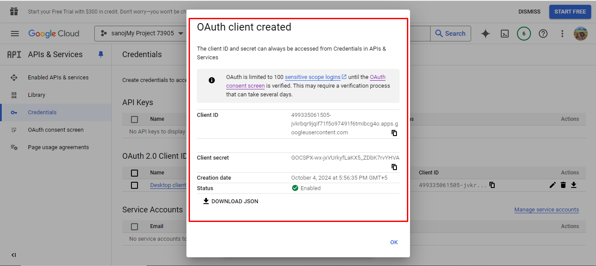The height and width of the screenshot is (266, 596).
Task: Click the Search button
Action: tap(450, 34)
